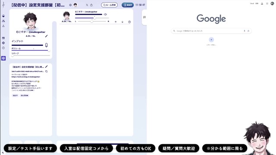
Task: Toggle the microphone icon next to the インプット meter
Action: tap(46, 45)
